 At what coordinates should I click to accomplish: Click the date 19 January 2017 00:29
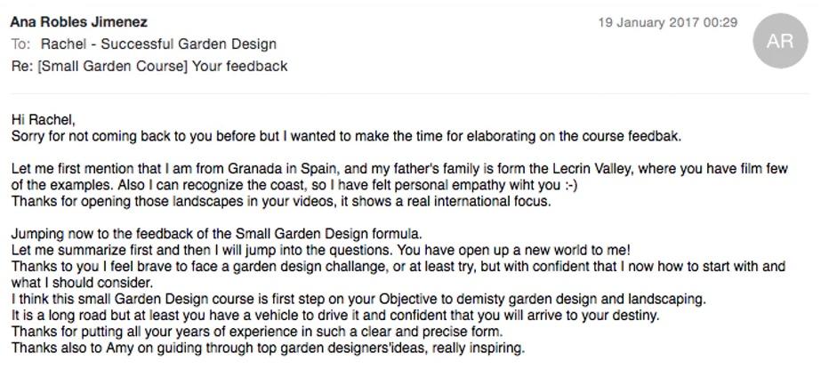point(667,23)
